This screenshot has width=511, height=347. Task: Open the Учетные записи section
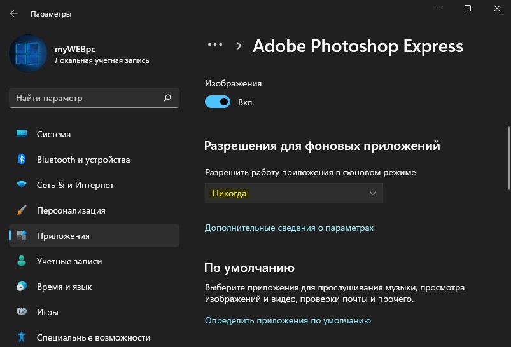[x=94, y=261]
